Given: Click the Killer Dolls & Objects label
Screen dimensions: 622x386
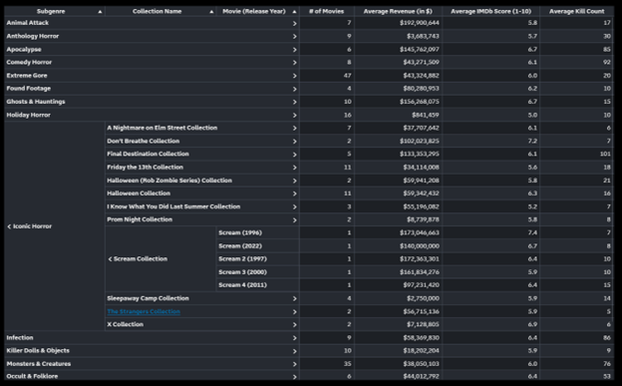Looking at the screenshot, I should pyautogui.click(x=38, y=351).
